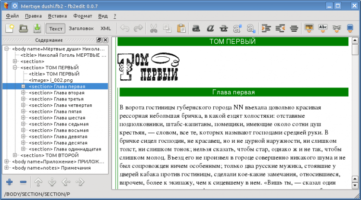361x200 pixels.
Task: Move the tree element down arrow
Action: 52,182
